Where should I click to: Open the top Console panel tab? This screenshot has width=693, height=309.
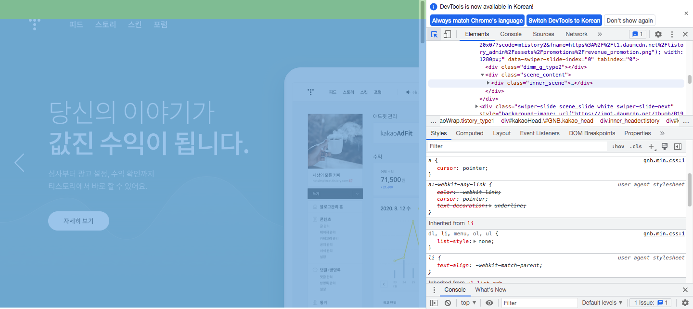click(x=511, y=34)
